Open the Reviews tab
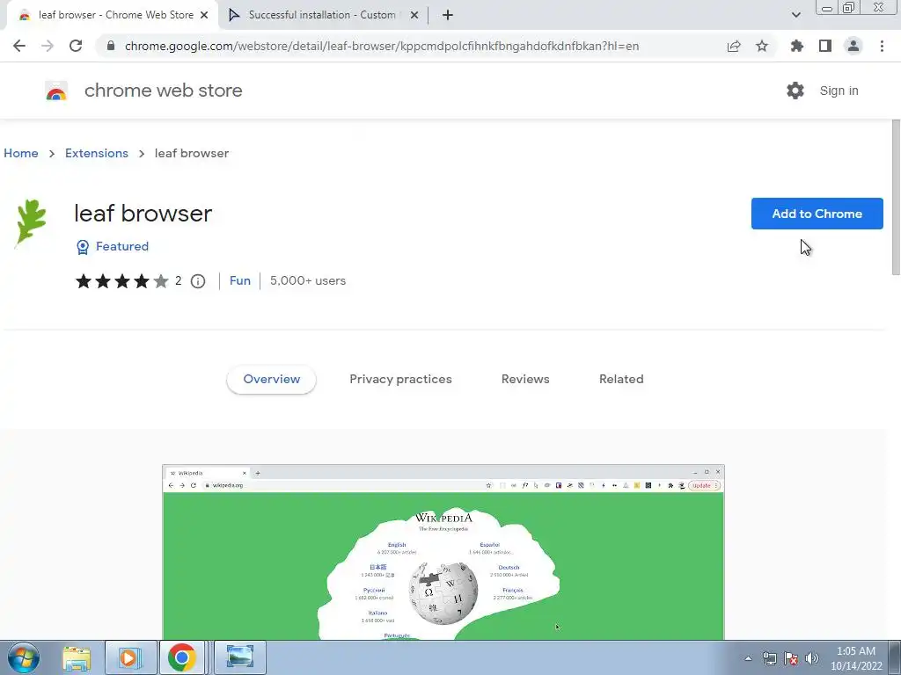This screenshot has height=675, width=901. click(525, 379)
